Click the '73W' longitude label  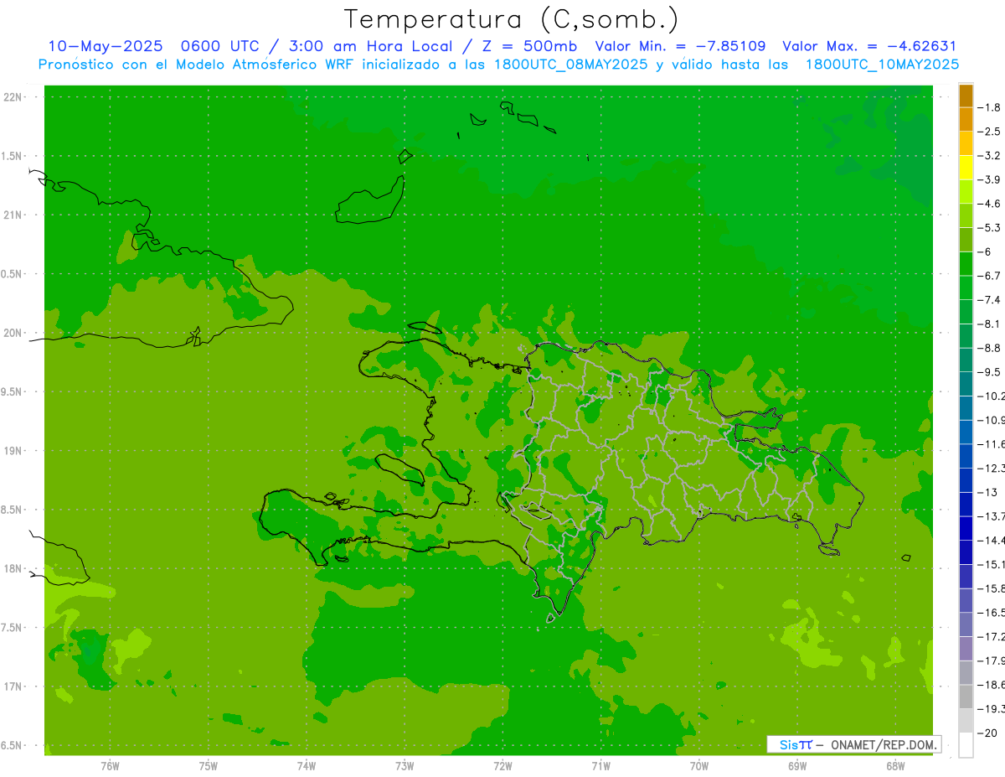click(x=405, y=765)
